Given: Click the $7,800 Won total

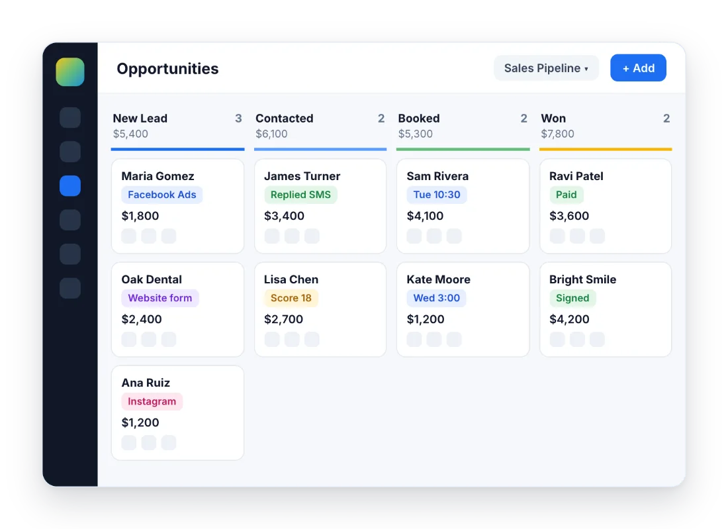Looking at the screenshot, I should click(558, 134).
